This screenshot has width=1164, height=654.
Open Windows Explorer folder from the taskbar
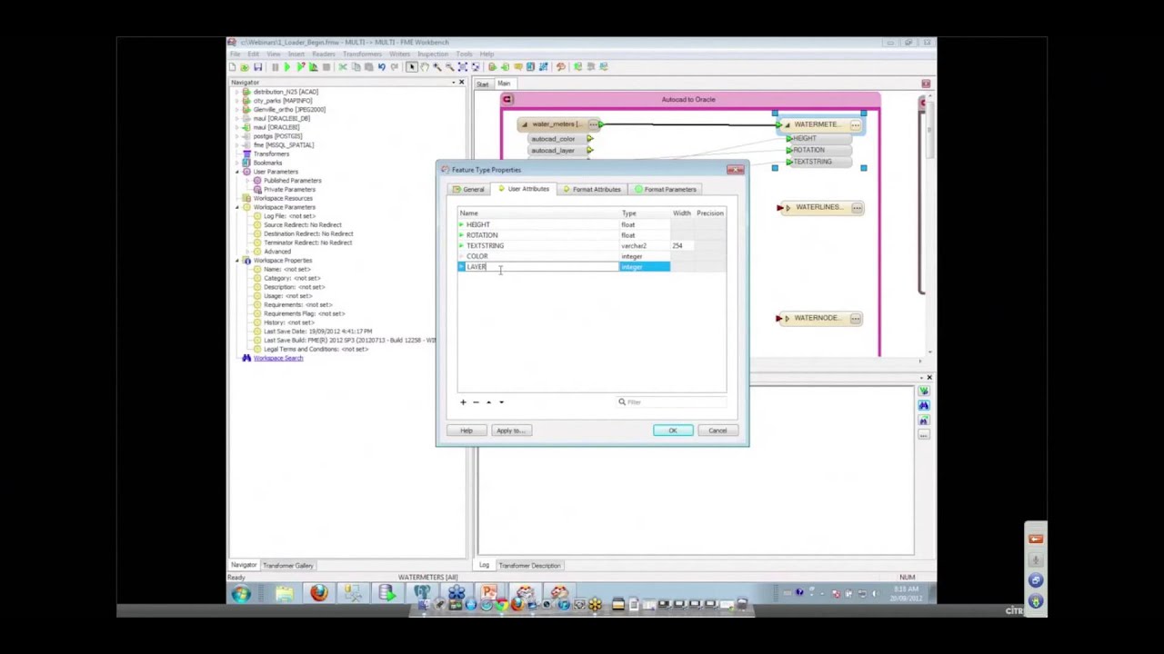pos(284,594)
